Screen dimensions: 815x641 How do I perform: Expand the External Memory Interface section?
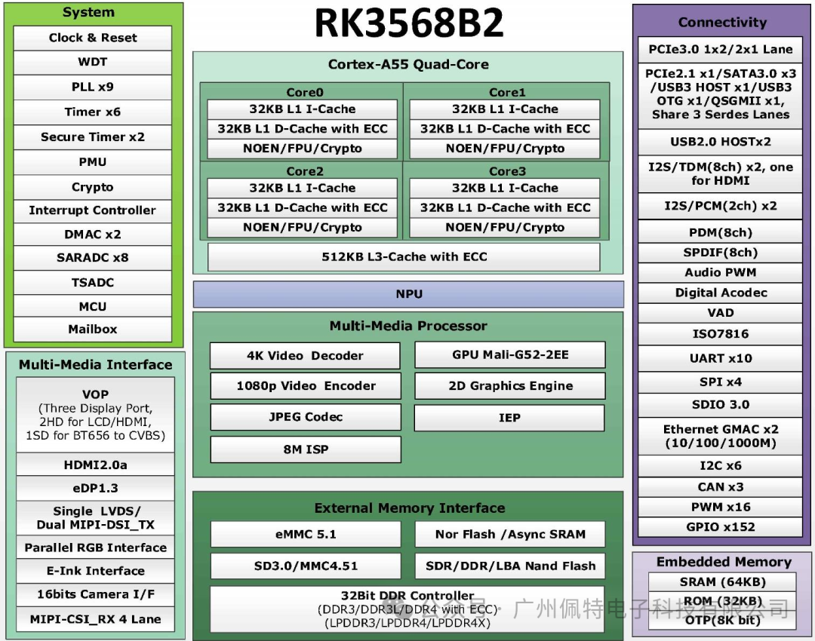pyautogui.click(x=409, y=508)
